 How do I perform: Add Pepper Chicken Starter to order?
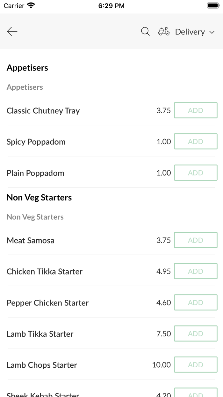[x=196, y=302]
